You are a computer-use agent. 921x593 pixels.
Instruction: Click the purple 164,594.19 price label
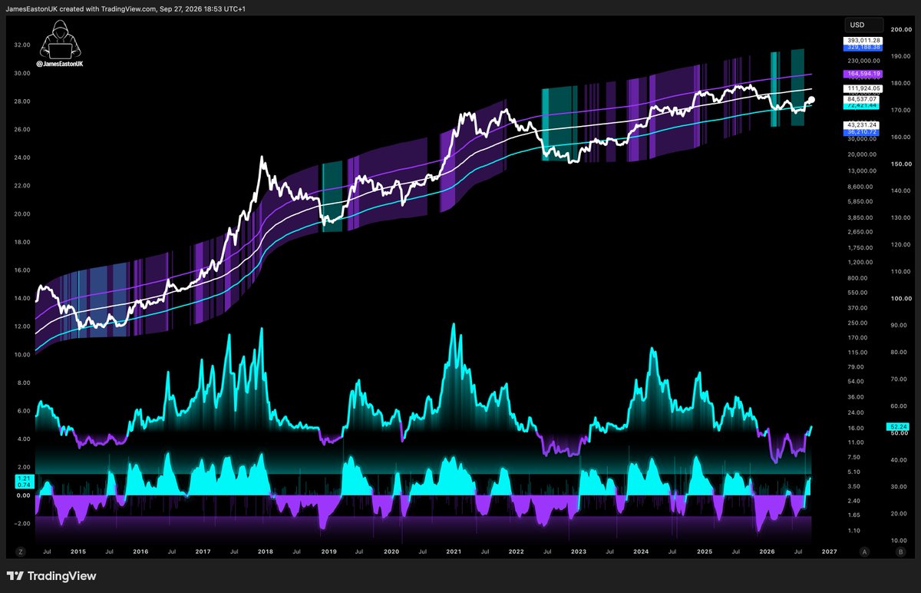click(x=863, y=74)
